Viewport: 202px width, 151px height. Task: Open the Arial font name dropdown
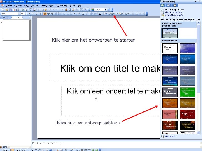[19, 14]
